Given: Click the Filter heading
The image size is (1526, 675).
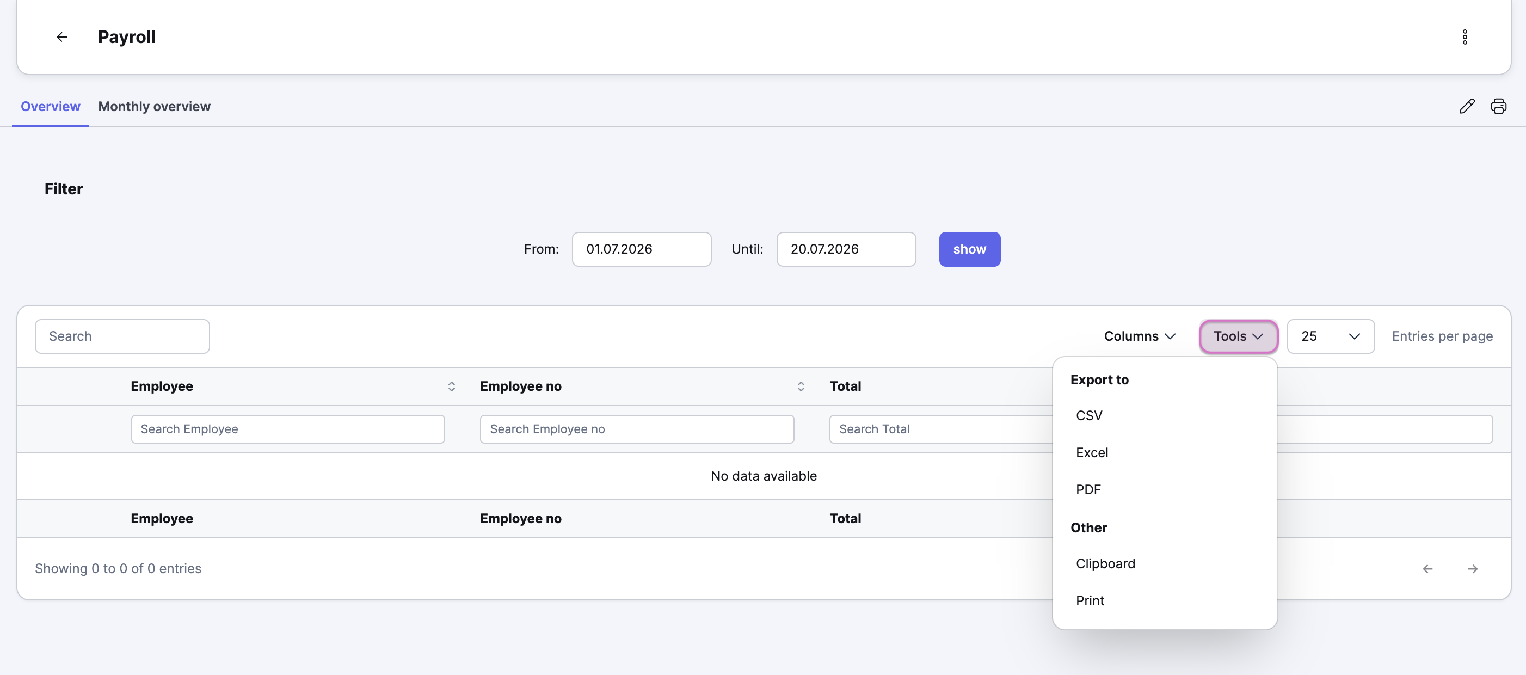Looking at the screenshot, I should pyautogui.click(x=63, y=188).
